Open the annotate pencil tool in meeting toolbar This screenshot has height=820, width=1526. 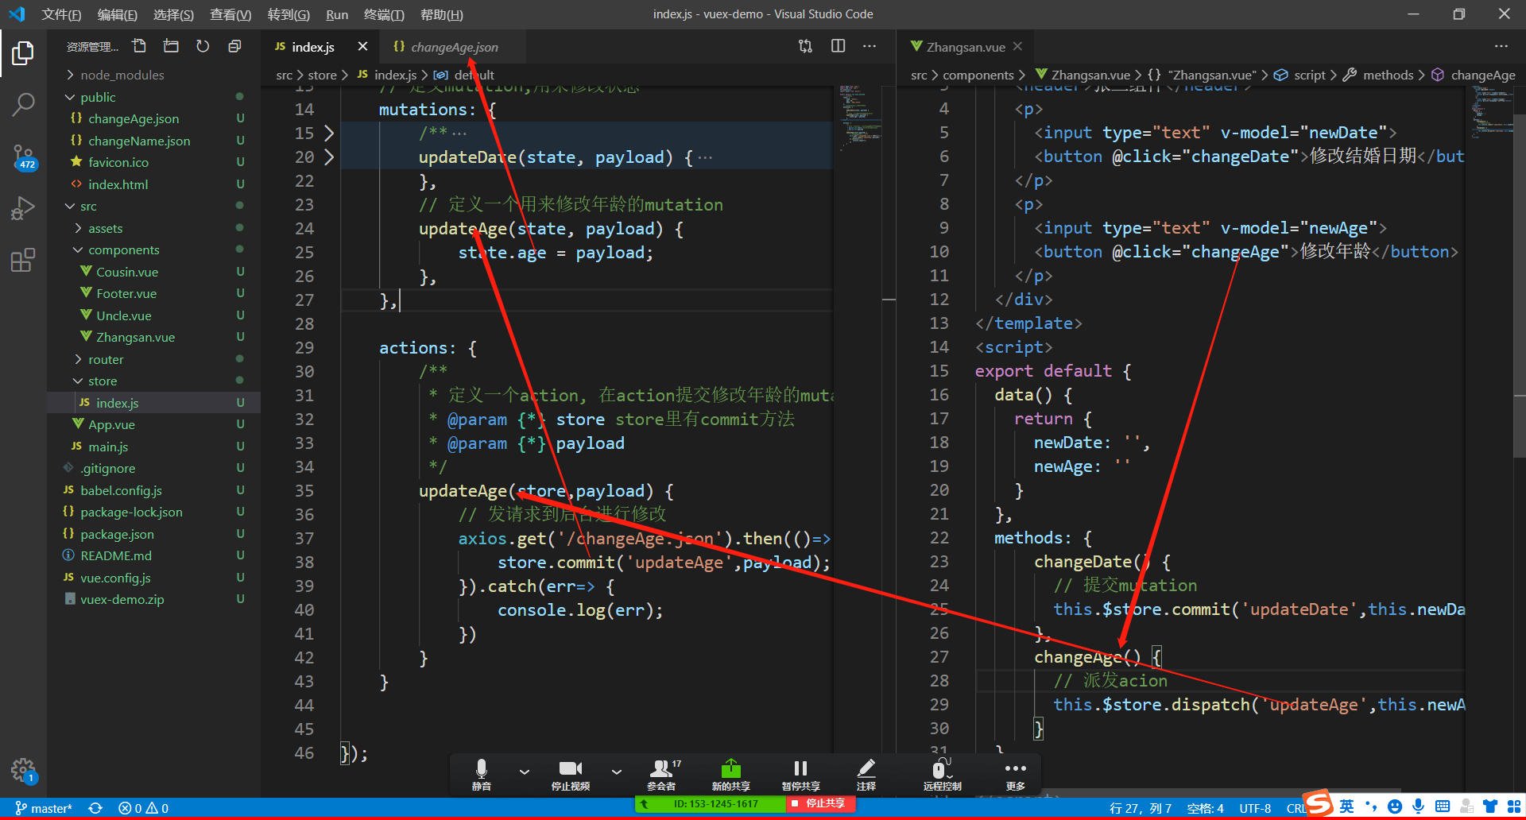pos(866,774)
